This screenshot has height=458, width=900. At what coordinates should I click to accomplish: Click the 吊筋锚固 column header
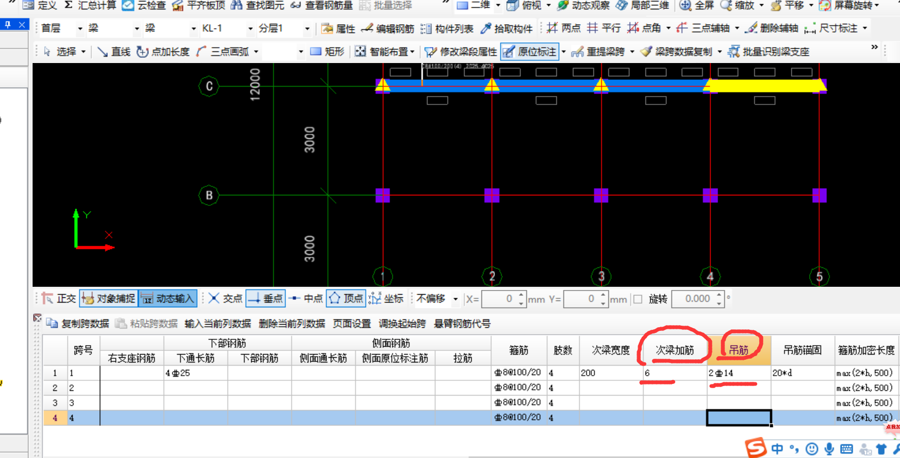tap(802, 350)
